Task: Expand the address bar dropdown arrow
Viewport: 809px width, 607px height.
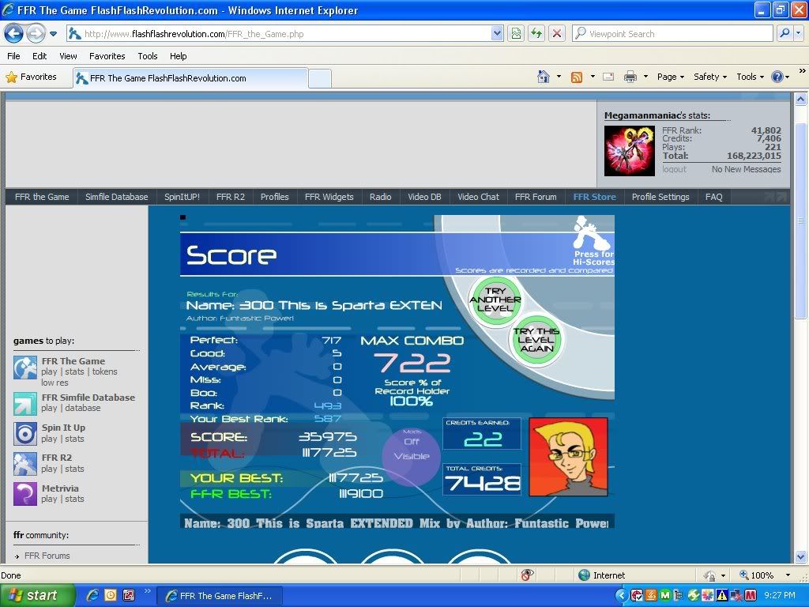Action: [497, 33]
